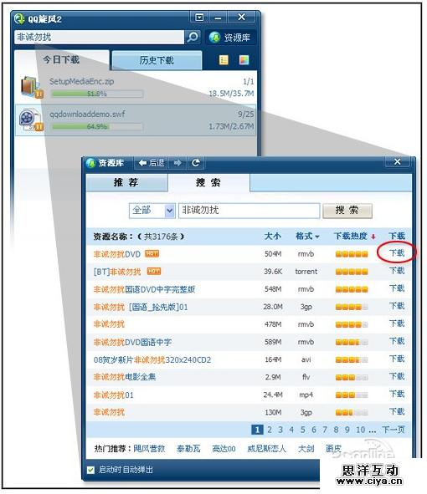Image resolution: width=427 pixels, height=494 pixels.
Task: Click the colorful skin icon beside 历史下载
Action: 244,59
